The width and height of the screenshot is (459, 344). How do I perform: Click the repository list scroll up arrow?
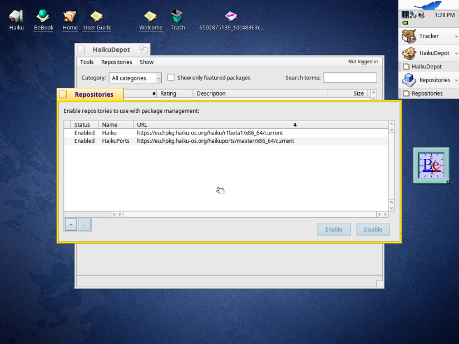[391, 124]
